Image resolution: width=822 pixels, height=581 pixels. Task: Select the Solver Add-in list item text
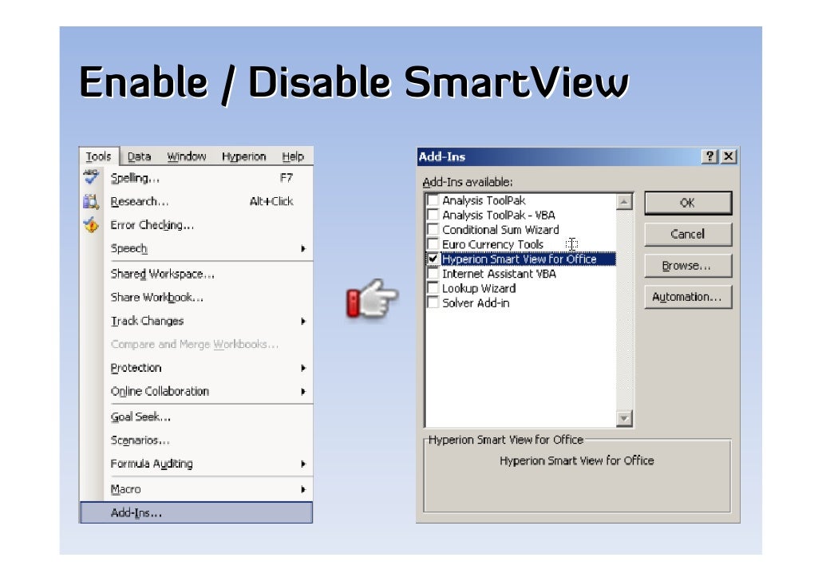tap(476, 303)
